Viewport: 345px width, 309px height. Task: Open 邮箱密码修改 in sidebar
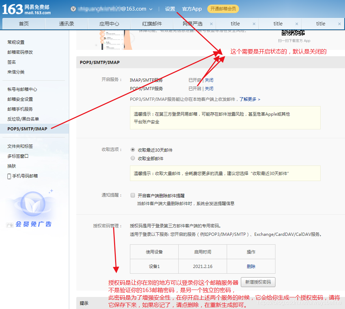point(20,52)
